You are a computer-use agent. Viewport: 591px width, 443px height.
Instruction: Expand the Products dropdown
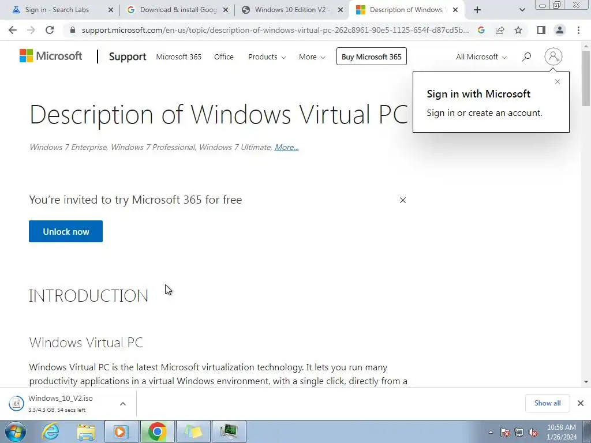(x=267, y=57)
